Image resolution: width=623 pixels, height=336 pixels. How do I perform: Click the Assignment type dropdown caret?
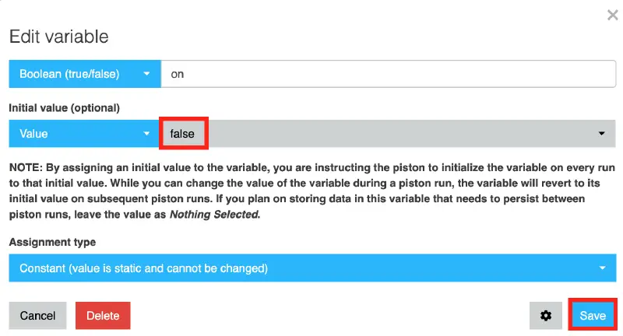point(602,268)
